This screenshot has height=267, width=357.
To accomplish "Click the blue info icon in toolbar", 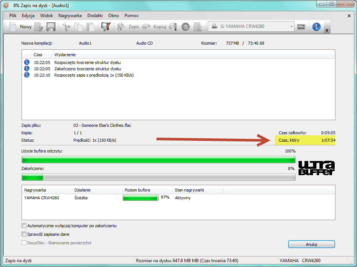I will pos(316,27).
